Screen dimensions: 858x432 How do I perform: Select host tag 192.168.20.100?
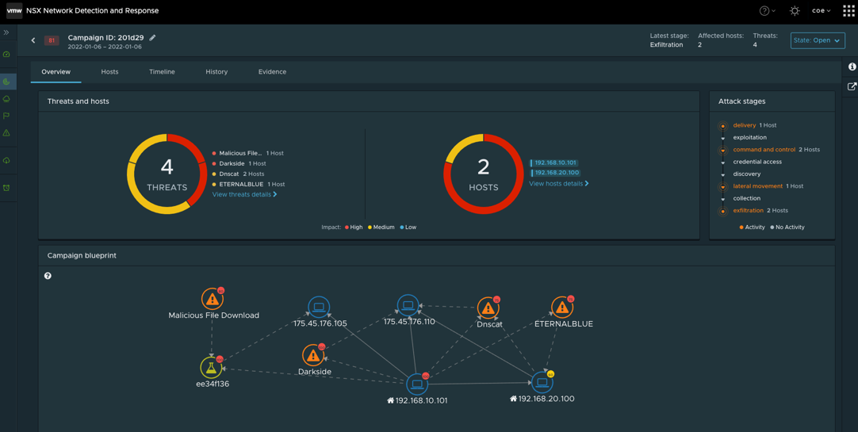pyautogui.click(x=554, y=173)
